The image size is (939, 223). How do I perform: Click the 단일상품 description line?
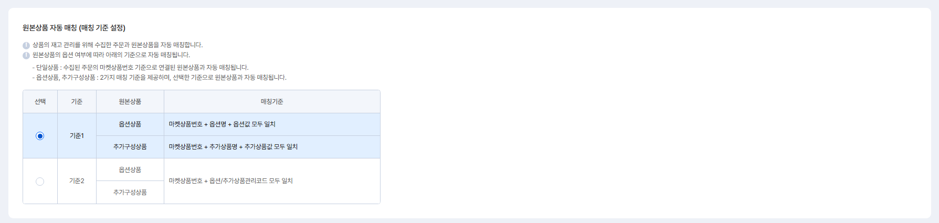(x=142, y=68)
